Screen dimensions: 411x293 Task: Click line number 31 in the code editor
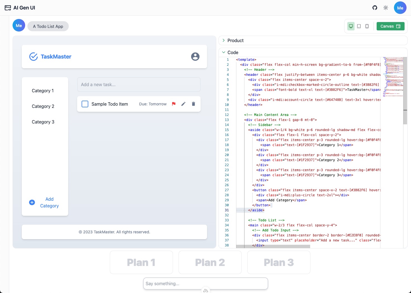(x=227, y=210)
